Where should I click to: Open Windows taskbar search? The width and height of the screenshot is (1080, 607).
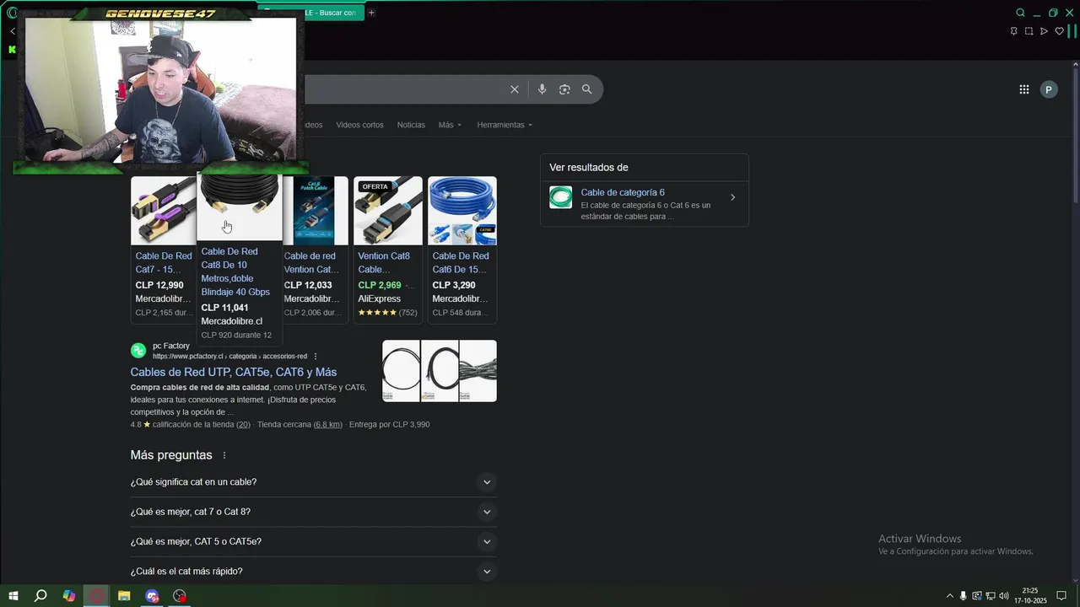[x=40, y=596]
